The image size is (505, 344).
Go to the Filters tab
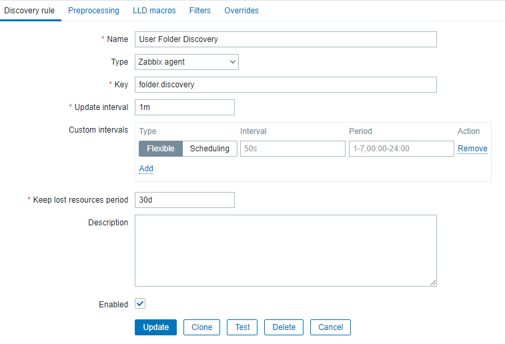200,11
